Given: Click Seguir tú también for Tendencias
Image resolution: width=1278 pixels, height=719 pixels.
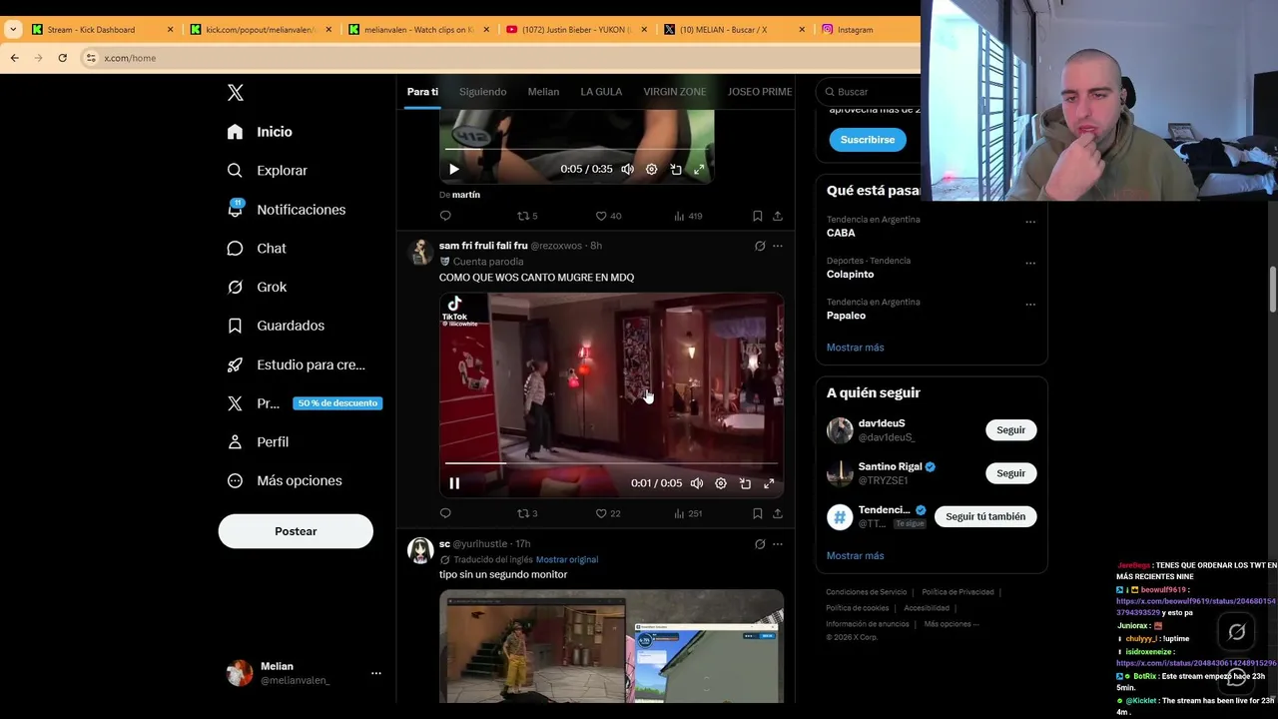Looking at the screenshot, I should [985, 516].
